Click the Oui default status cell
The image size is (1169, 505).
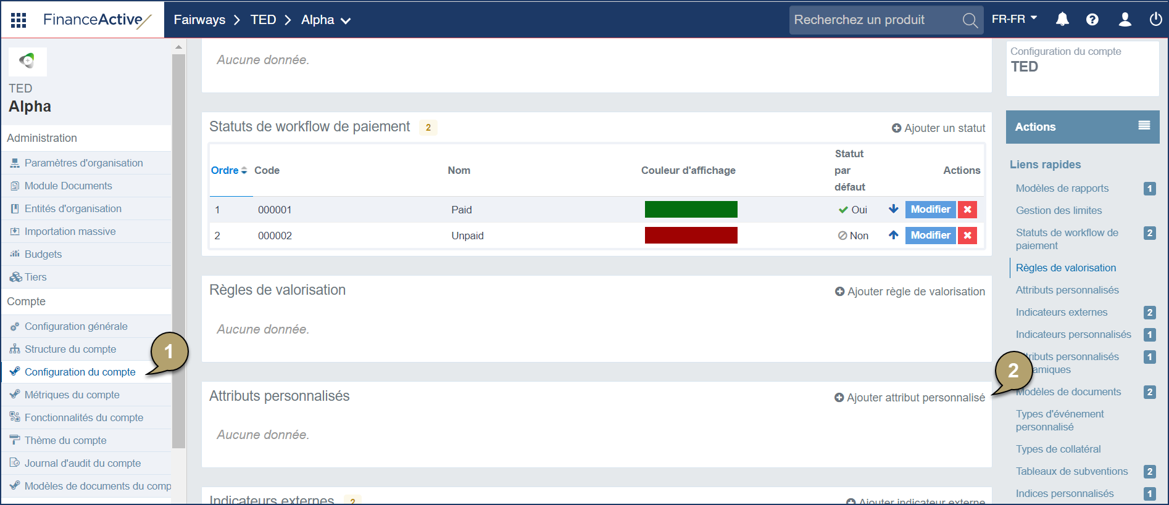852,210
